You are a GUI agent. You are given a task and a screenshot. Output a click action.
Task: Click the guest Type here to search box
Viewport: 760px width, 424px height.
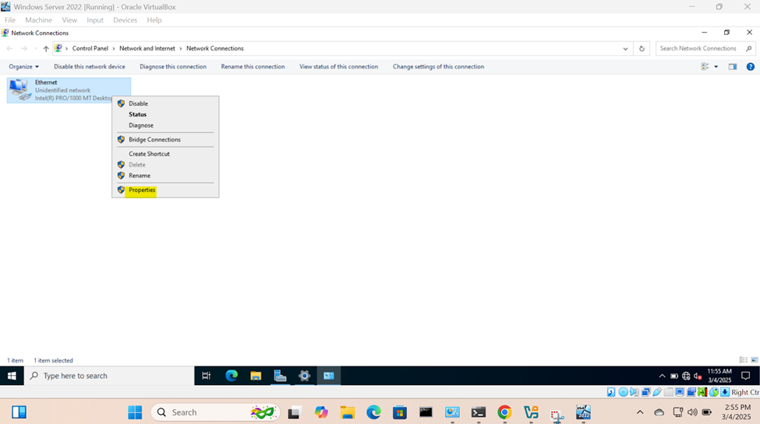point(109,376)
